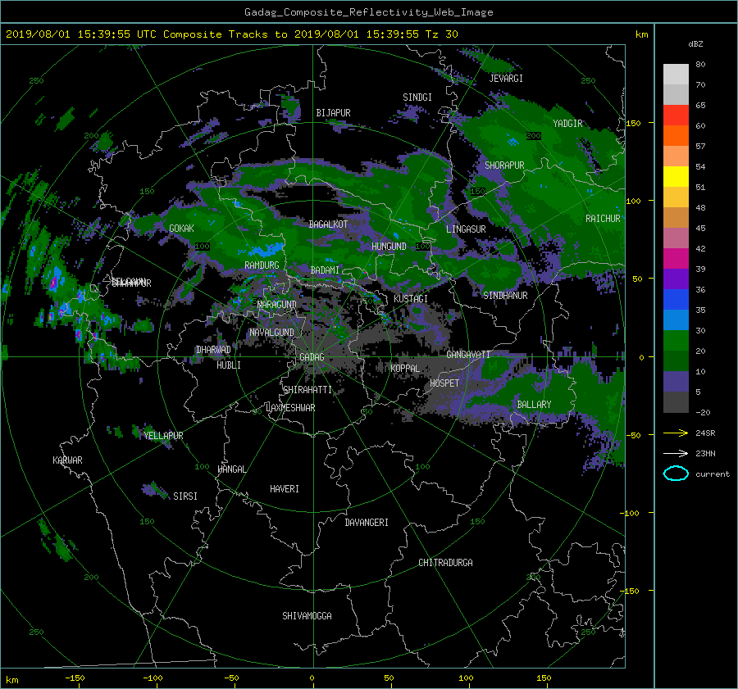
Task: Select the SIRSI label
Action: tap(185, 496)
